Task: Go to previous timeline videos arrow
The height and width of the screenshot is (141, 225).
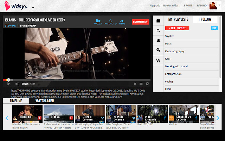Action: 7,118
